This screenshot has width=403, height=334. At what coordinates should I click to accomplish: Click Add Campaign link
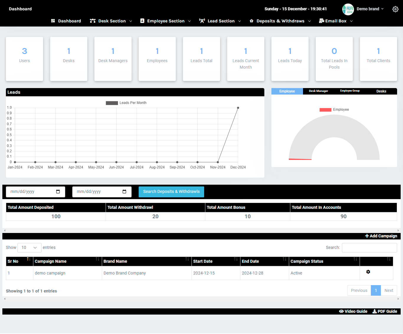click(381, 236)
